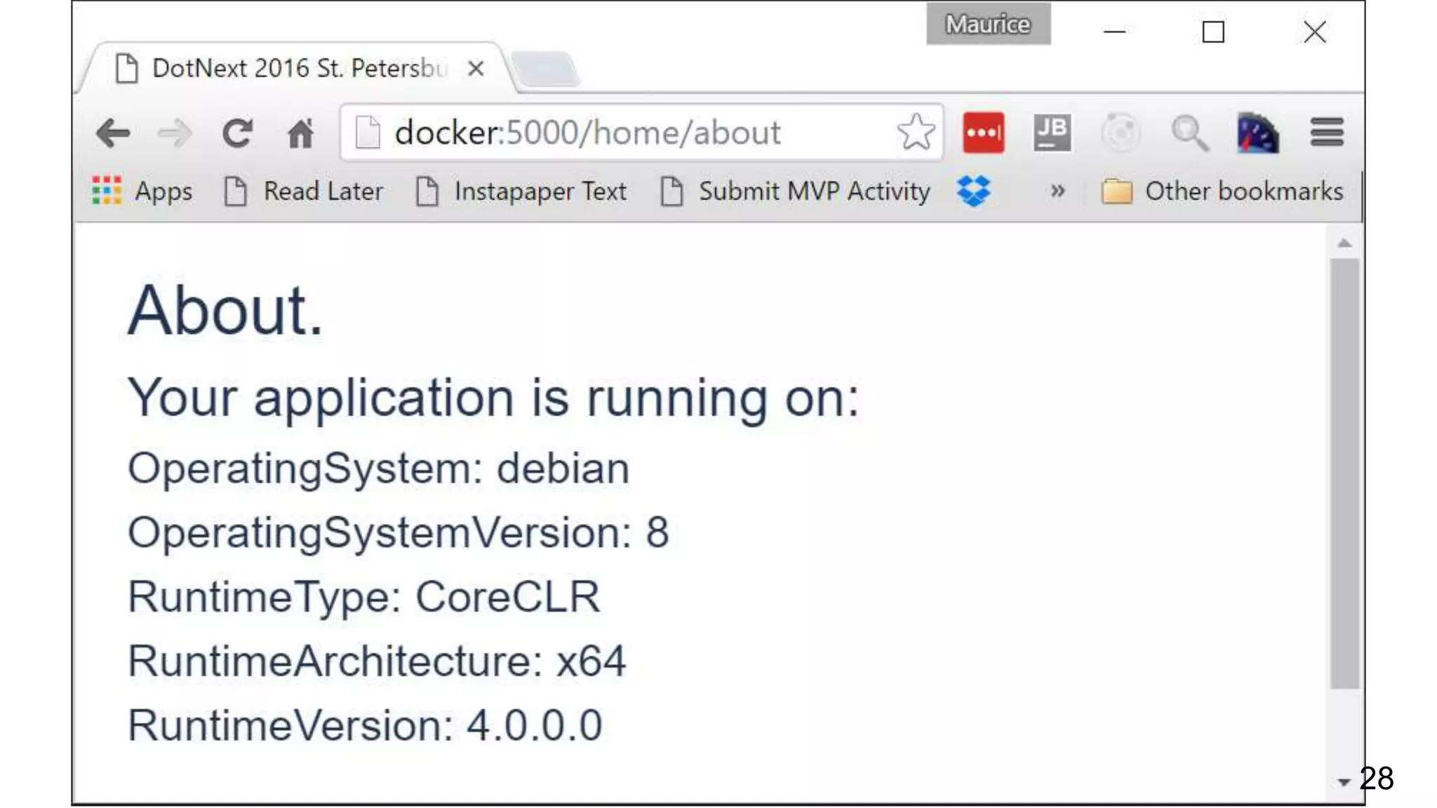Bookmark this page with the star

click(x=916, y=133)
